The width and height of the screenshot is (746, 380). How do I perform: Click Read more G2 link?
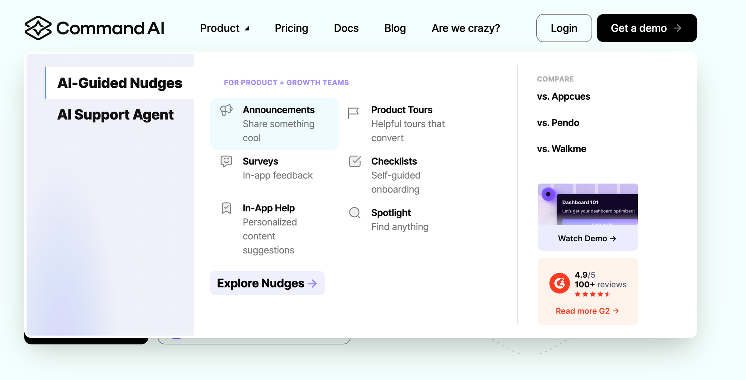click(587, 311)
